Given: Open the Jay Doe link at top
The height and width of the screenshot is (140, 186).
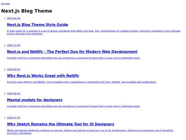Looking at the screenshot, I should (x=5, y=4).
